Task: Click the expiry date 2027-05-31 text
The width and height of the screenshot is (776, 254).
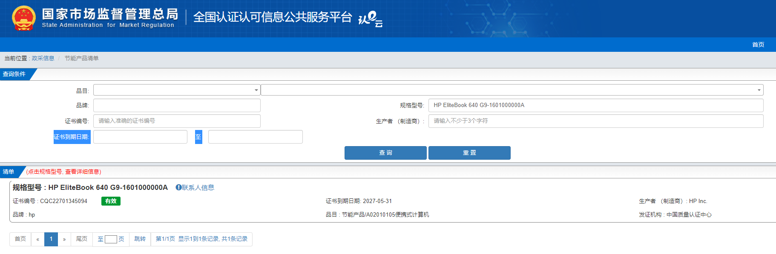Action: coord(377,201)
